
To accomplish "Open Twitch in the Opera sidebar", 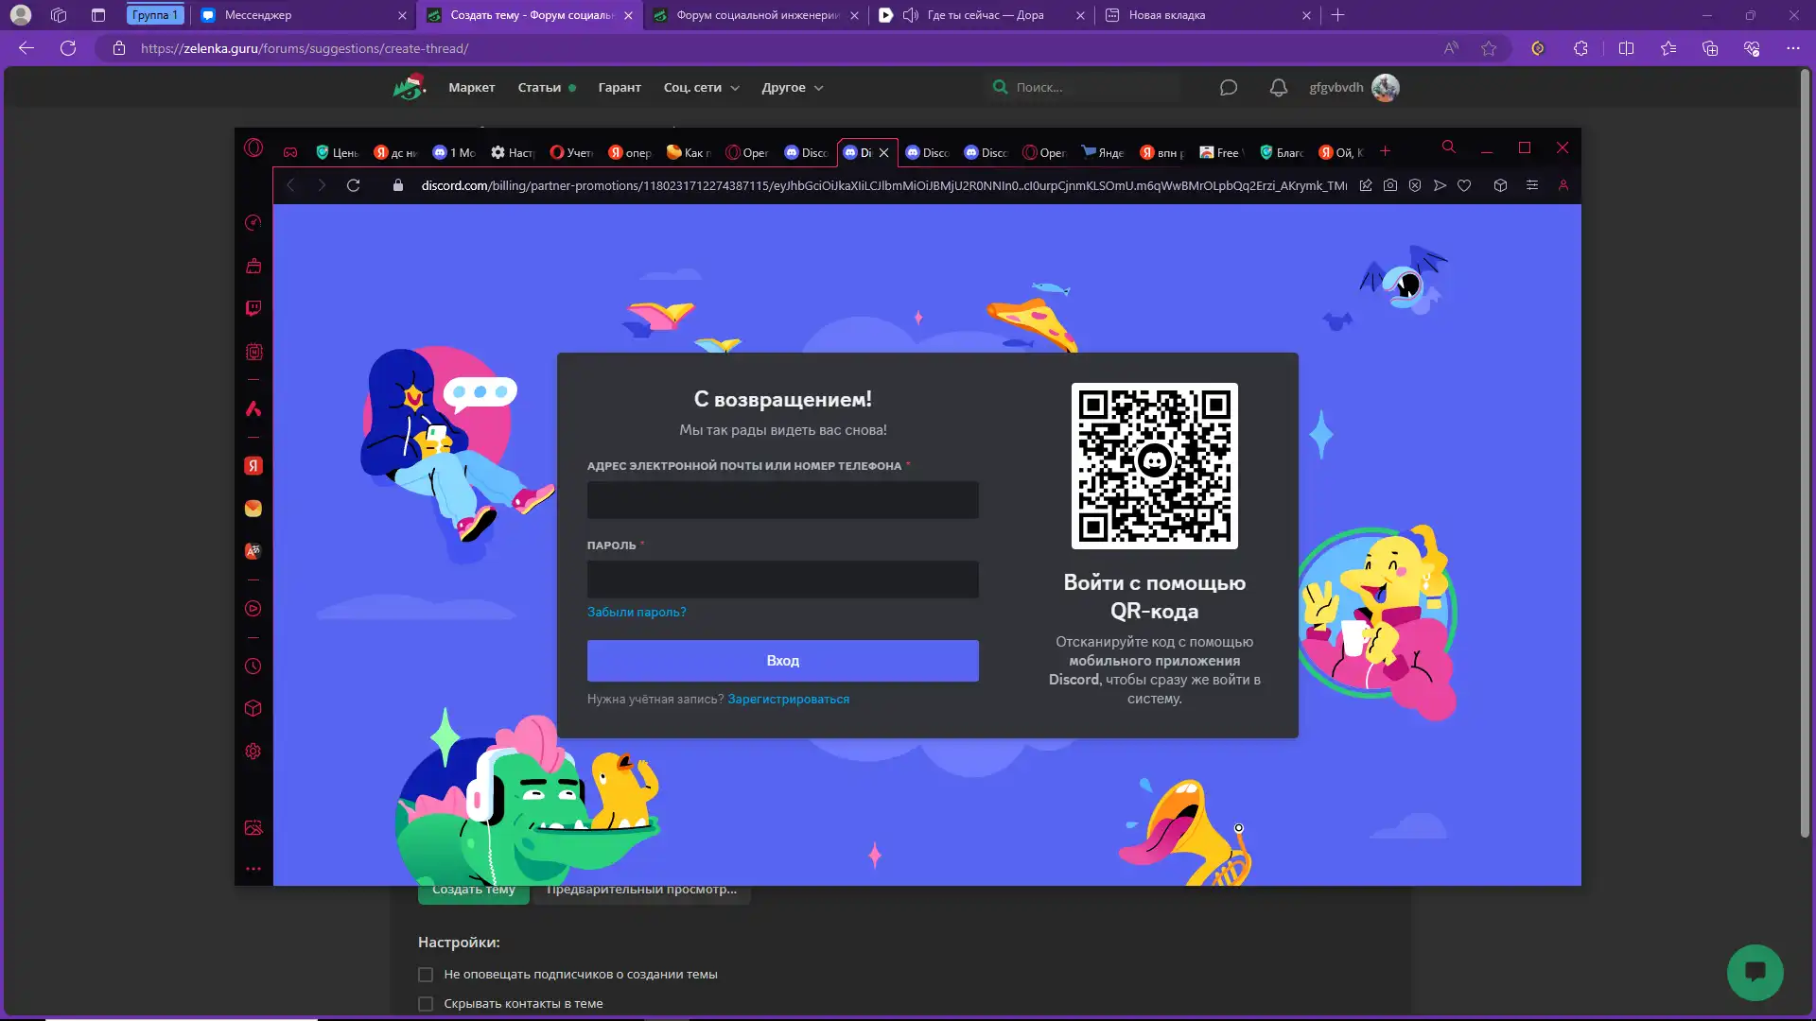I will click(x=253, y=308).
